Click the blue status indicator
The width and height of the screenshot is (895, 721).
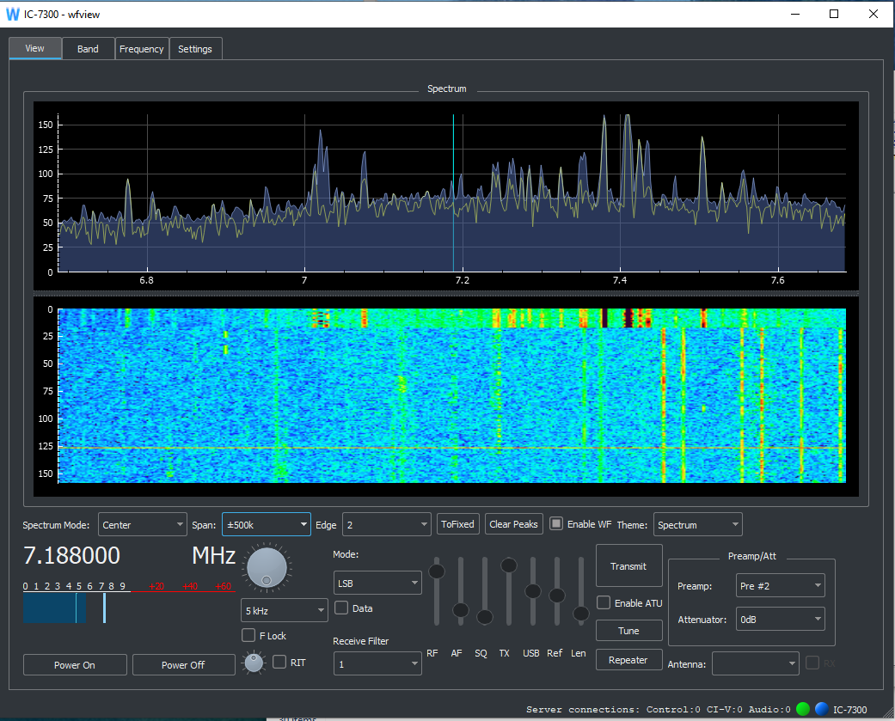(821, 709)
